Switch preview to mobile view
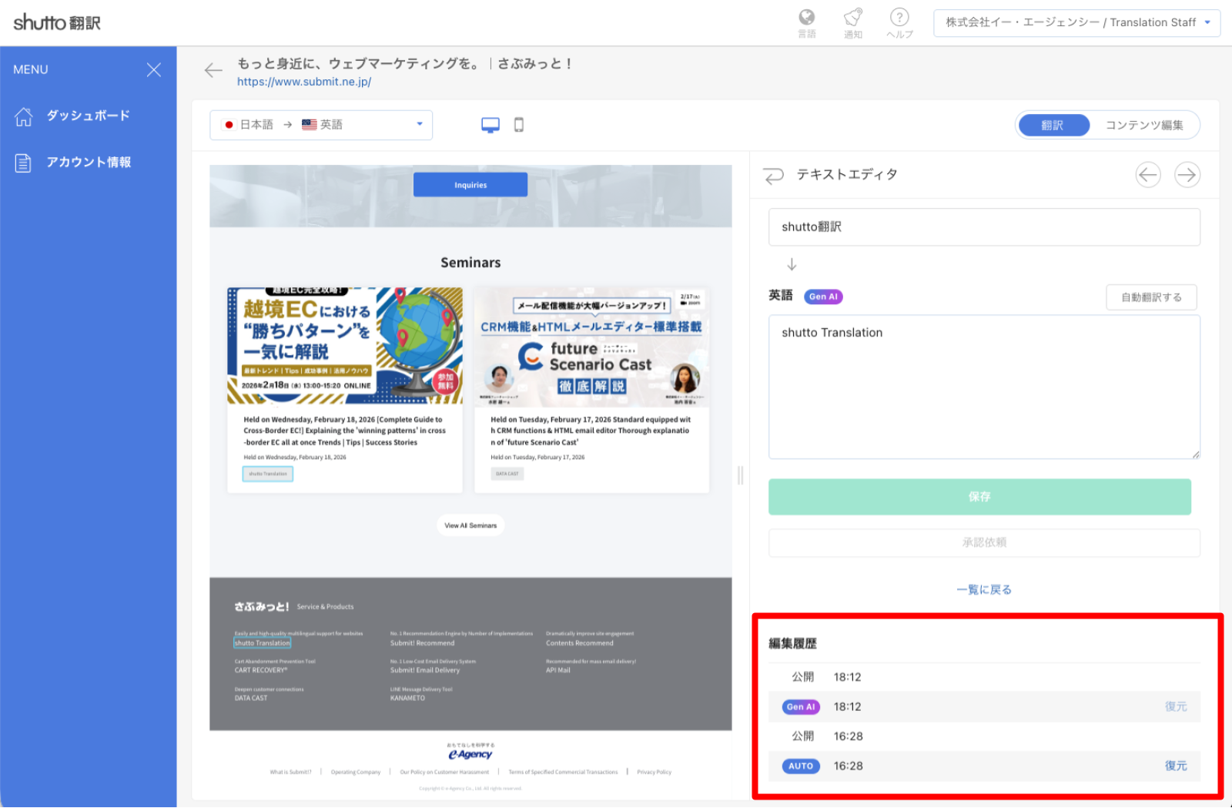Viewport: 1232px width, 808px height. pos(518,123)
